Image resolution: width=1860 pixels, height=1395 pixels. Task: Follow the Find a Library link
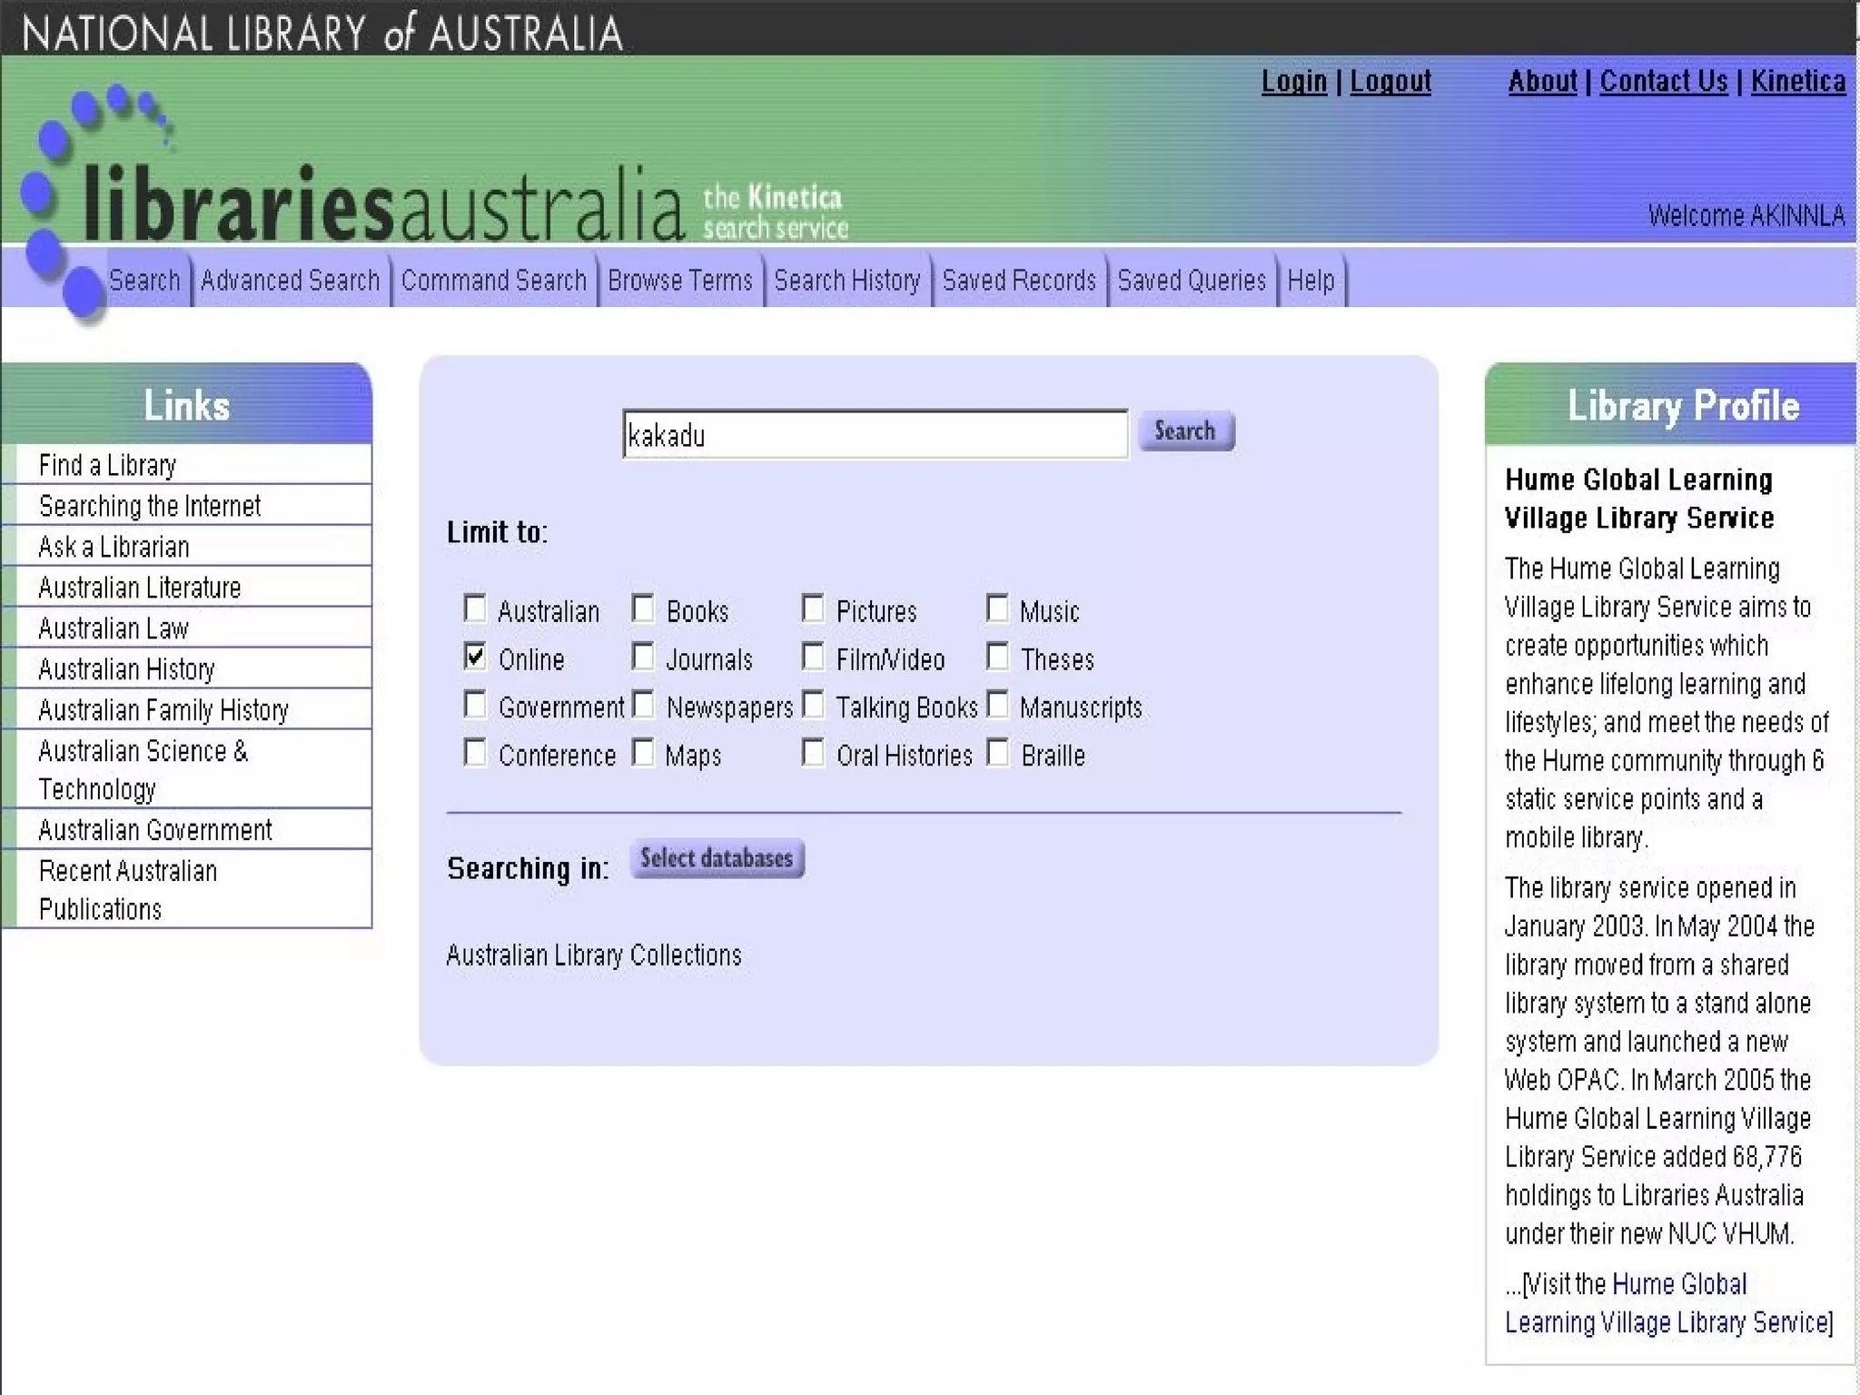(x=107, y=465)
